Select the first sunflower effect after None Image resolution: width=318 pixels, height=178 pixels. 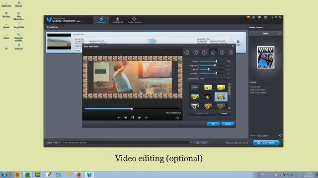[x=208, y=87]
